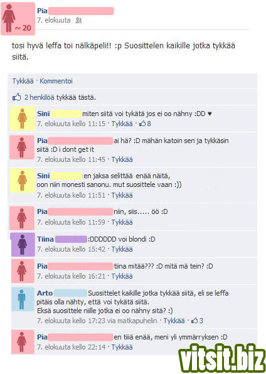The height and width of the screenshot is (374, 266).
Task: Like Sini's 11:15 comment via Tykkää
Action: [122, 124]
